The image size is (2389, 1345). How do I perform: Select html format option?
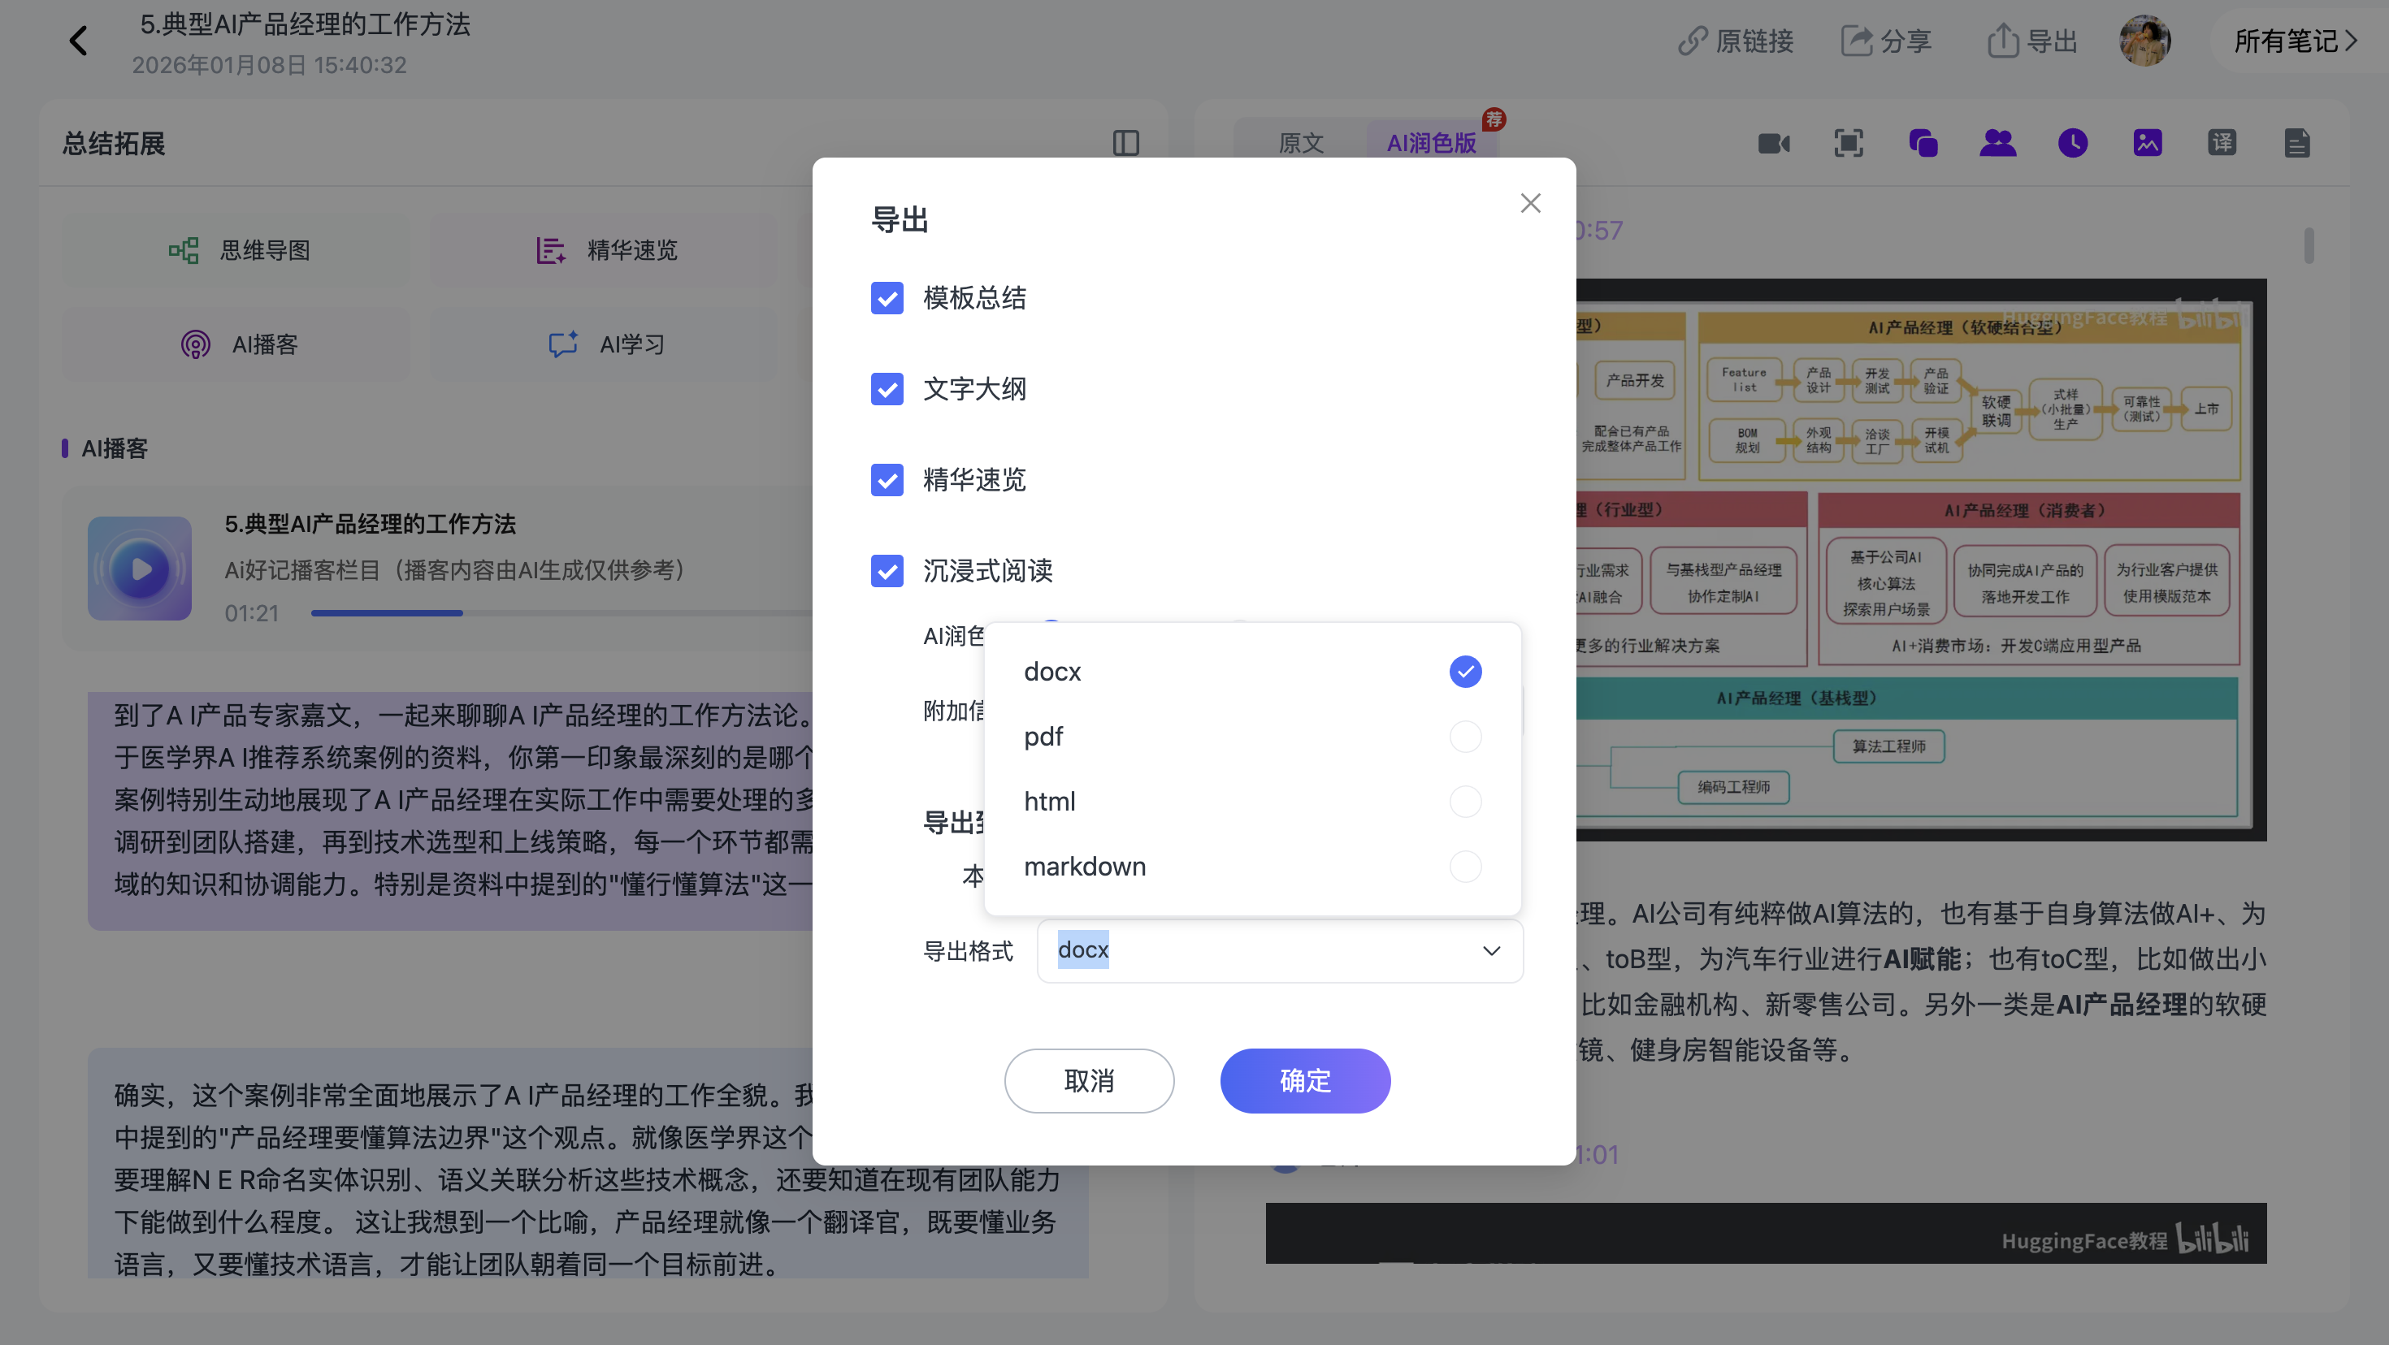pyautogui.click(x=1252, y=801)
